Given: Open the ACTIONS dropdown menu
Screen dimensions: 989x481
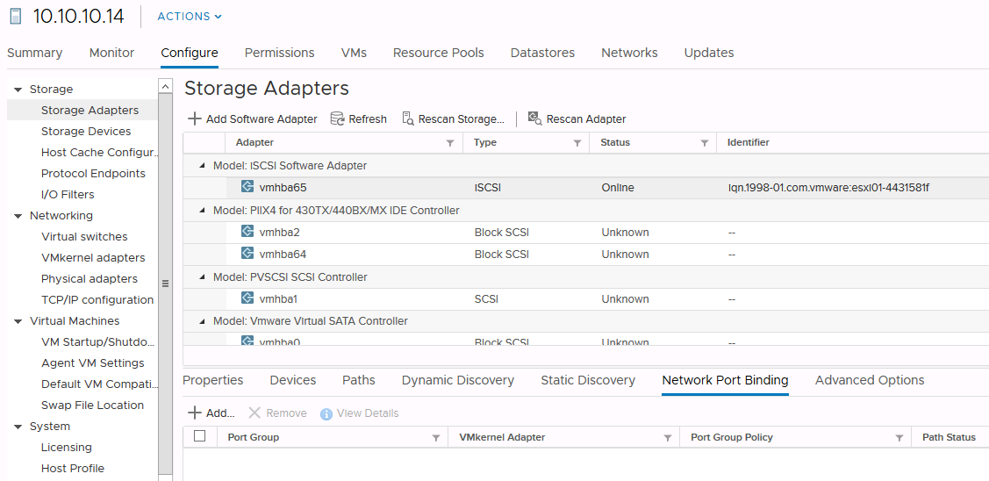Looking at the screenshot, I should [190, 17].
